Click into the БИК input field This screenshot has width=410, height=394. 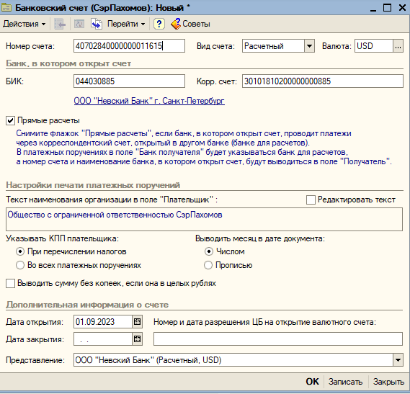pos(129,81)
